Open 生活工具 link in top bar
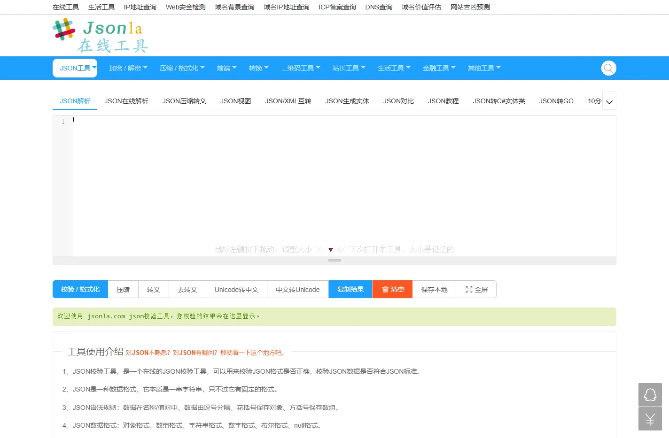Viewport: 669px width, 438px height. click(x=101, y=7)
